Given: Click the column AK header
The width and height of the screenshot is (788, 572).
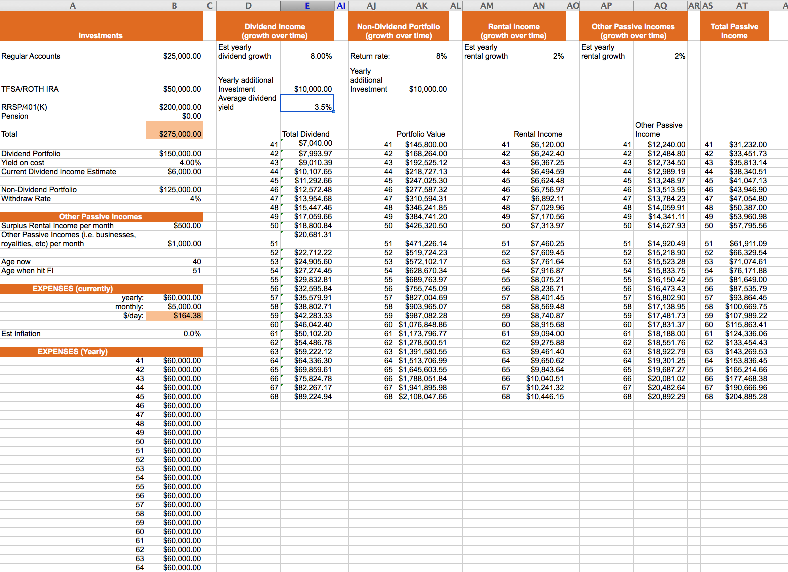Looking at the screenshot, I should 421,6.
